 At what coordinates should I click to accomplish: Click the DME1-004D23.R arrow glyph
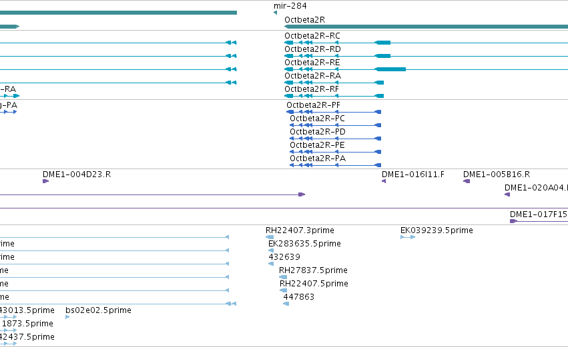(45, 181)
